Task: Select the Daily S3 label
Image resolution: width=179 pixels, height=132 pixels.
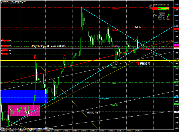Action: [115, 105]
